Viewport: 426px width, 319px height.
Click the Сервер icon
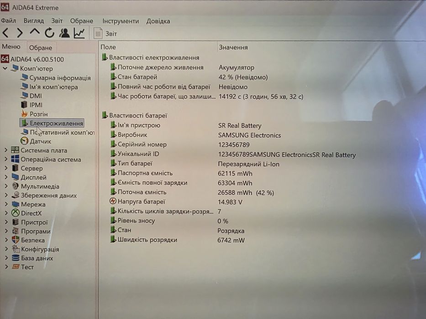coord(15,168)
